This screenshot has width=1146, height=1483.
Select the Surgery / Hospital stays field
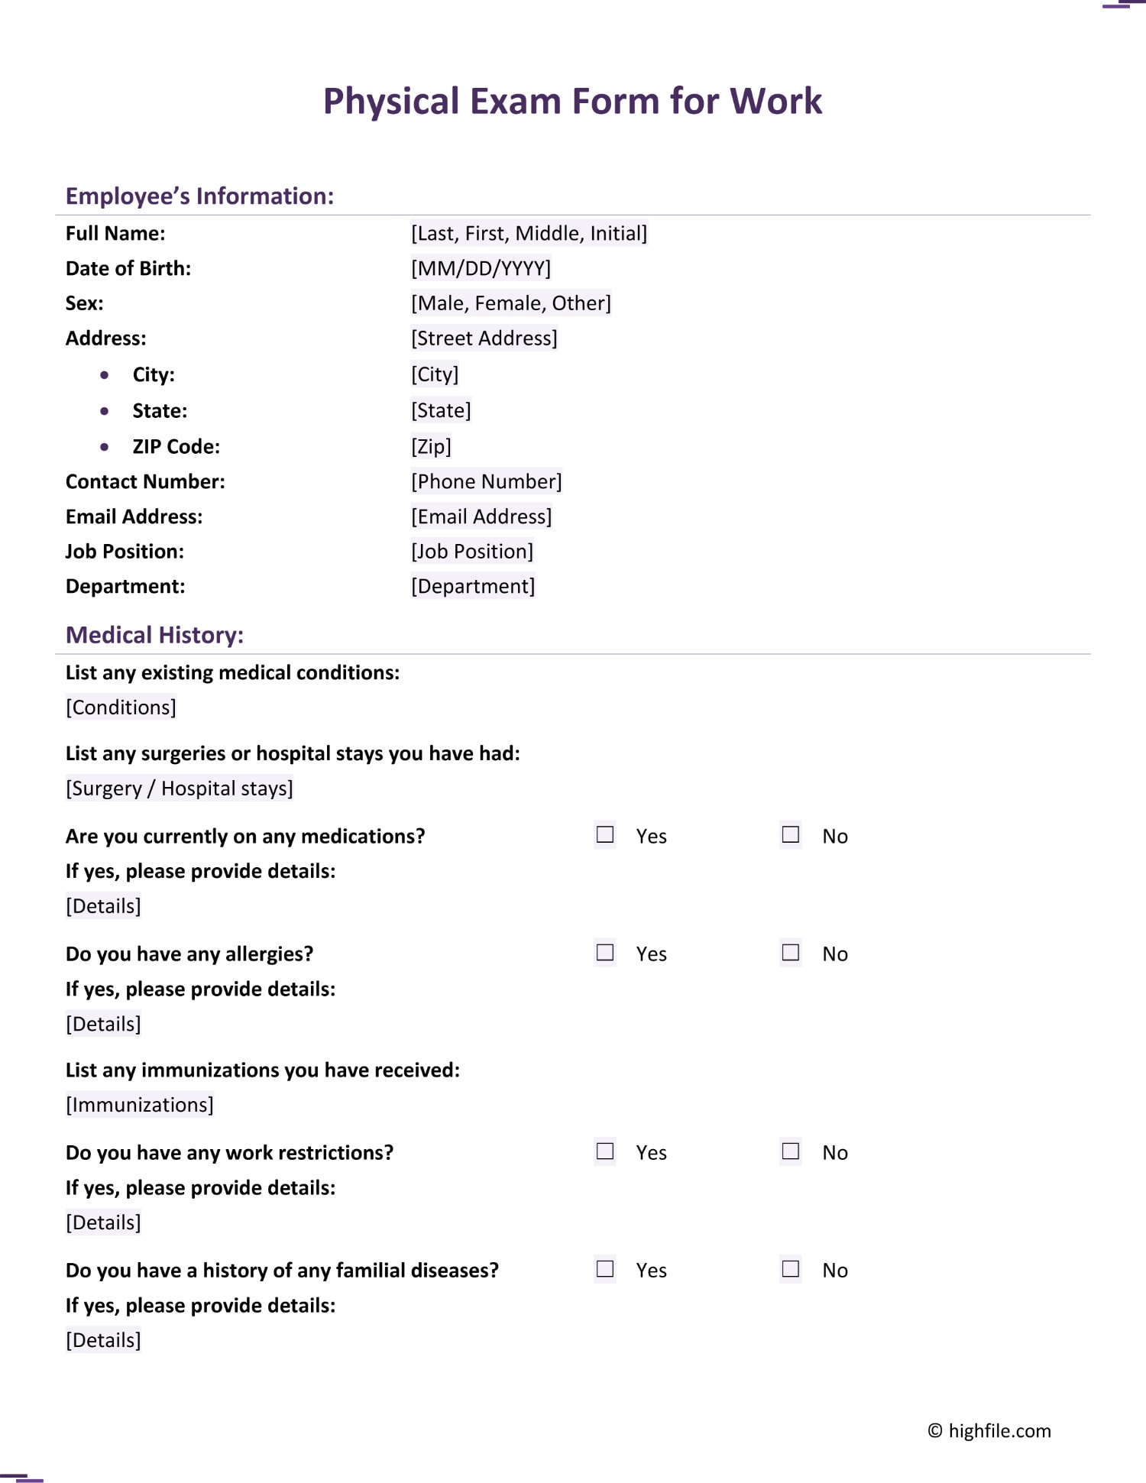click(180, 788)
